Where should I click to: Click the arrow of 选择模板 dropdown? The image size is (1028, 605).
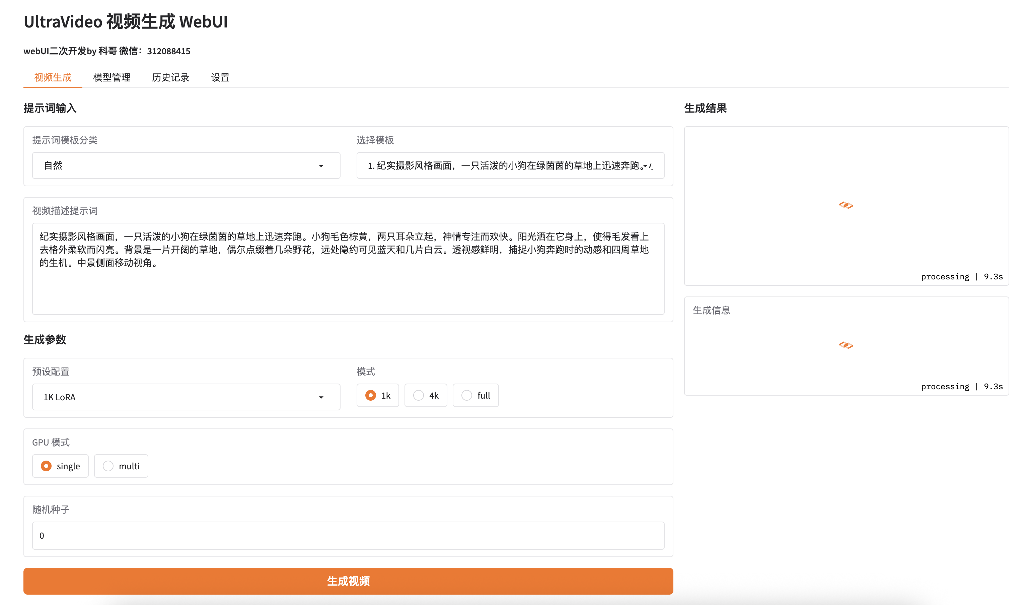(x=645, y=166)
